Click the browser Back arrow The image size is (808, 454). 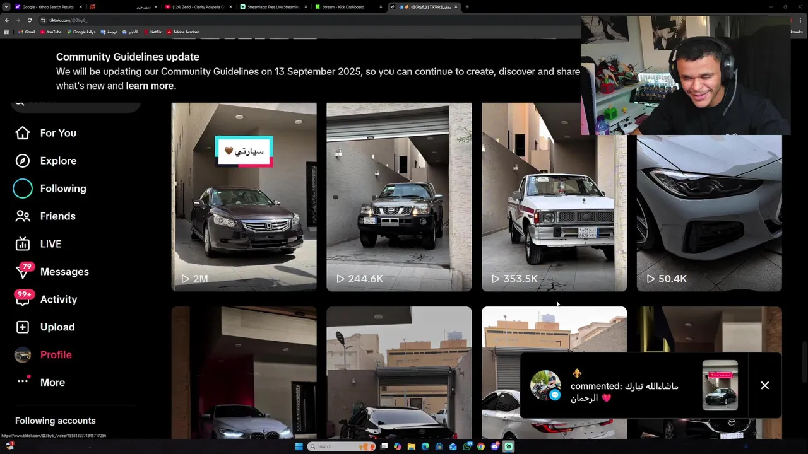point(7,20)
